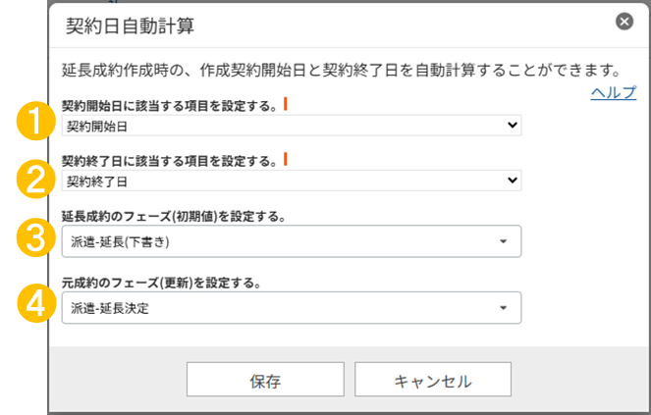This screenshot has height=415, width=651.
Task: Click the yellow number 4 badge
Action: tap(35, 305)
